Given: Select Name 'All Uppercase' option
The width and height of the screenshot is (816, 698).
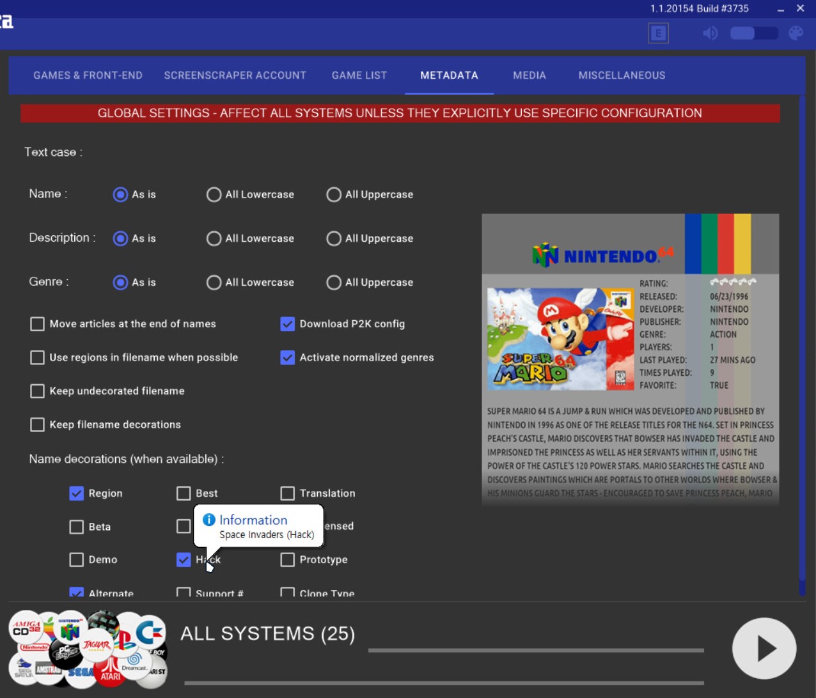Looking at the screenshot, I should [x=334, y=194].
